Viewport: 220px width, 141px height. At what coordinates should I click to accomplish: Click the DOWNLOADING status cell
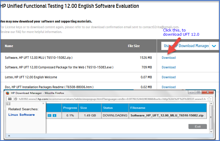click(115, 115)
